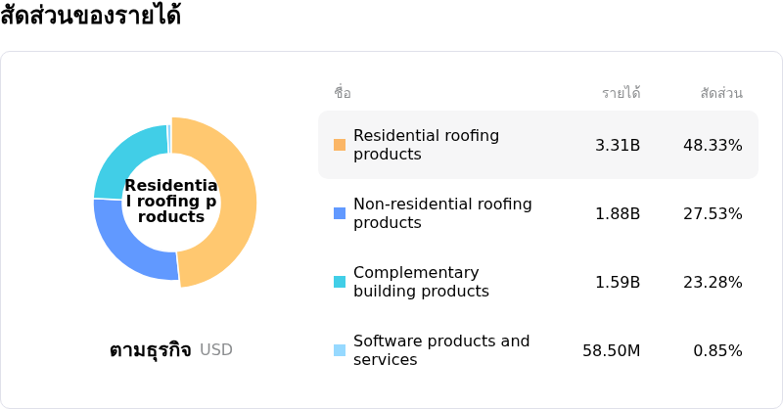The image size is (783, 409).
Task: Click the blue Non-residential roofing color swatch
Action: [x=340, y=213]
